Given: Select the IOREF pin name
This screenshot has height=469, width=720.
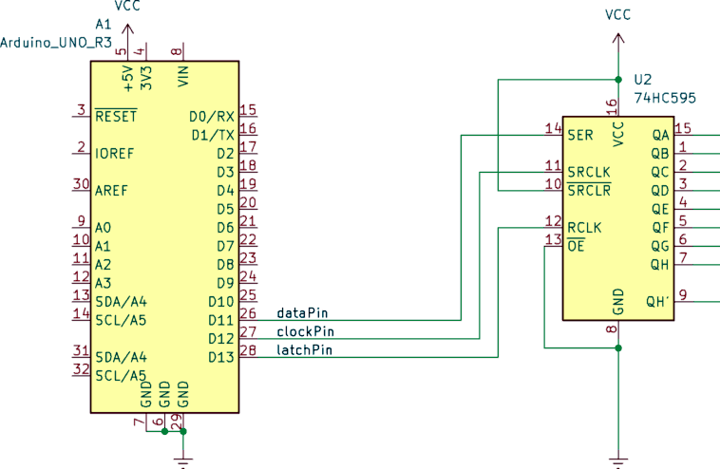Looking at the screenshot, I should coord(114,153).
